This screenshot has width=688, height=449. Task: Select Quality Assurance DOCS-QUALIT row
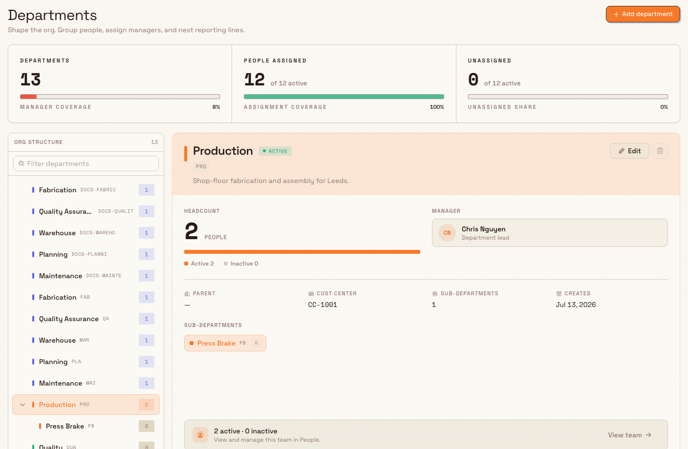click(x=86, y=211)
